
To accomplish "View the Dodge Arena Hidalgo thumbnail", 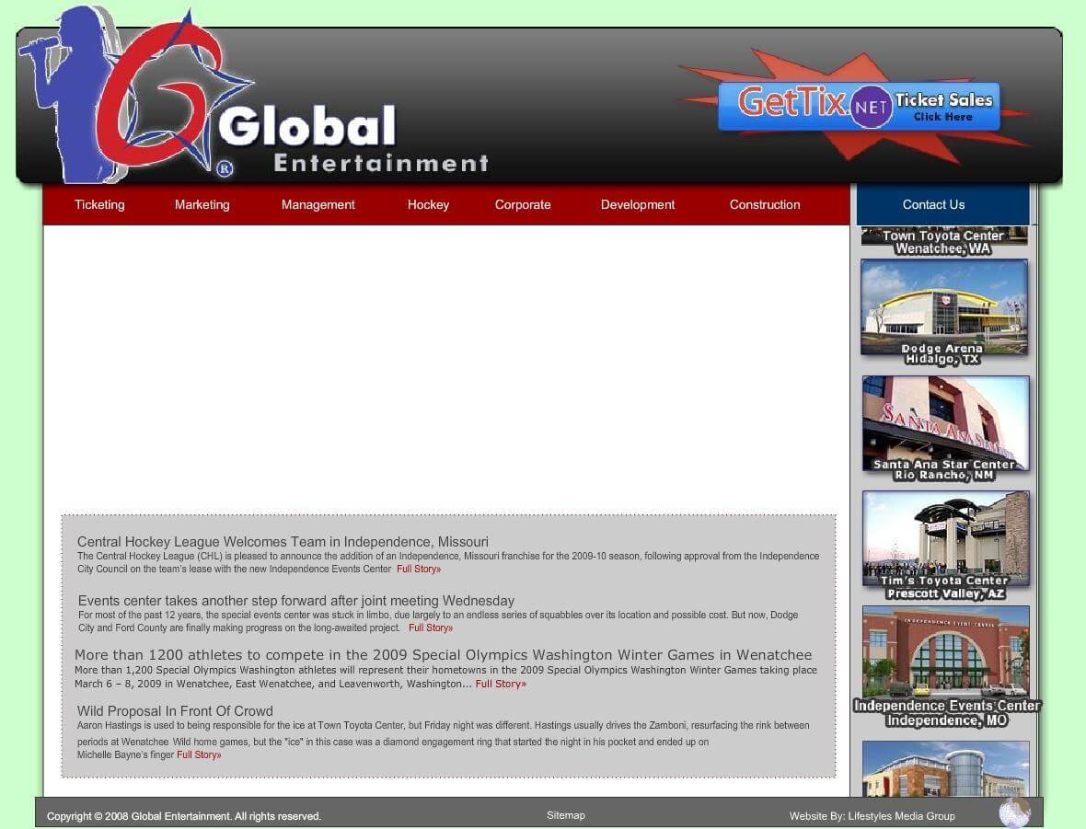I will pyautogui.click(x=944, y=312).
